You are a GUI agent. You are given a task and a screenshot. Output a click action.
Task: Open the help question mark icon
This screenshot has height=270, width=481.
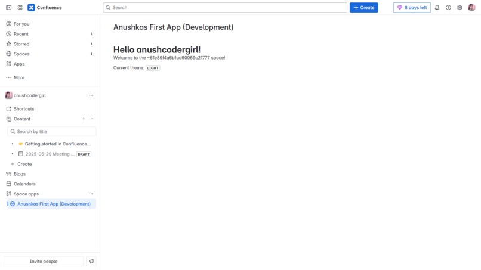click(x=449, y=7)
